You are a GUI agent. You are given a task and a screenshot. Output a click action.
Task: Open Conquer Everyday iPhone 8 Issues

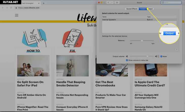72,108
